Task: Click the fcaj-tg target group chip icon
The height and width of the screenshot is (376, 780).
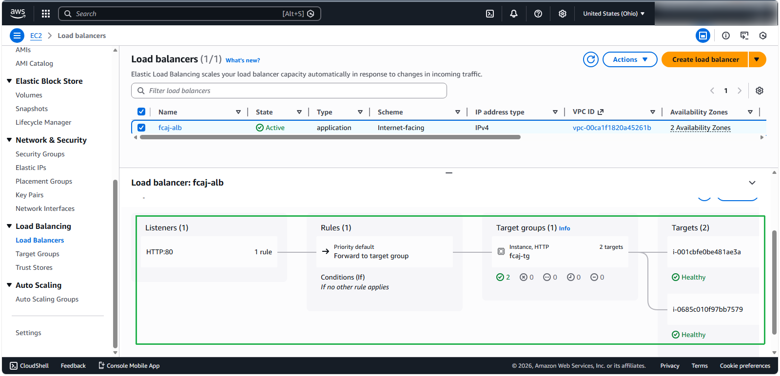Action: tap(501, 251)
